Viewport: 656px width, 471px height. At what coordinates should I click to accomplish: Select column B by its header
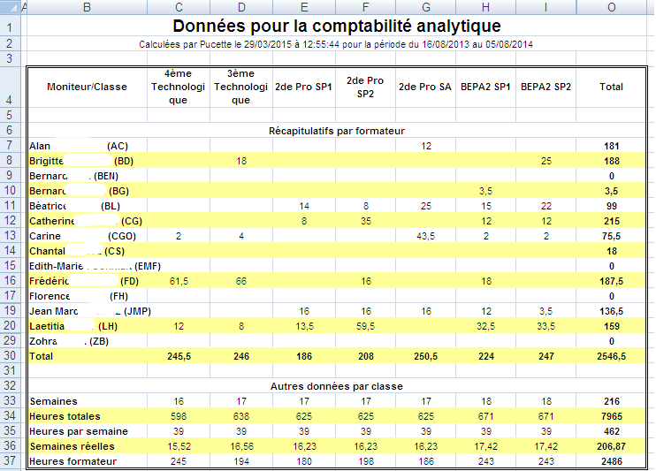click(x=87, y=7)
